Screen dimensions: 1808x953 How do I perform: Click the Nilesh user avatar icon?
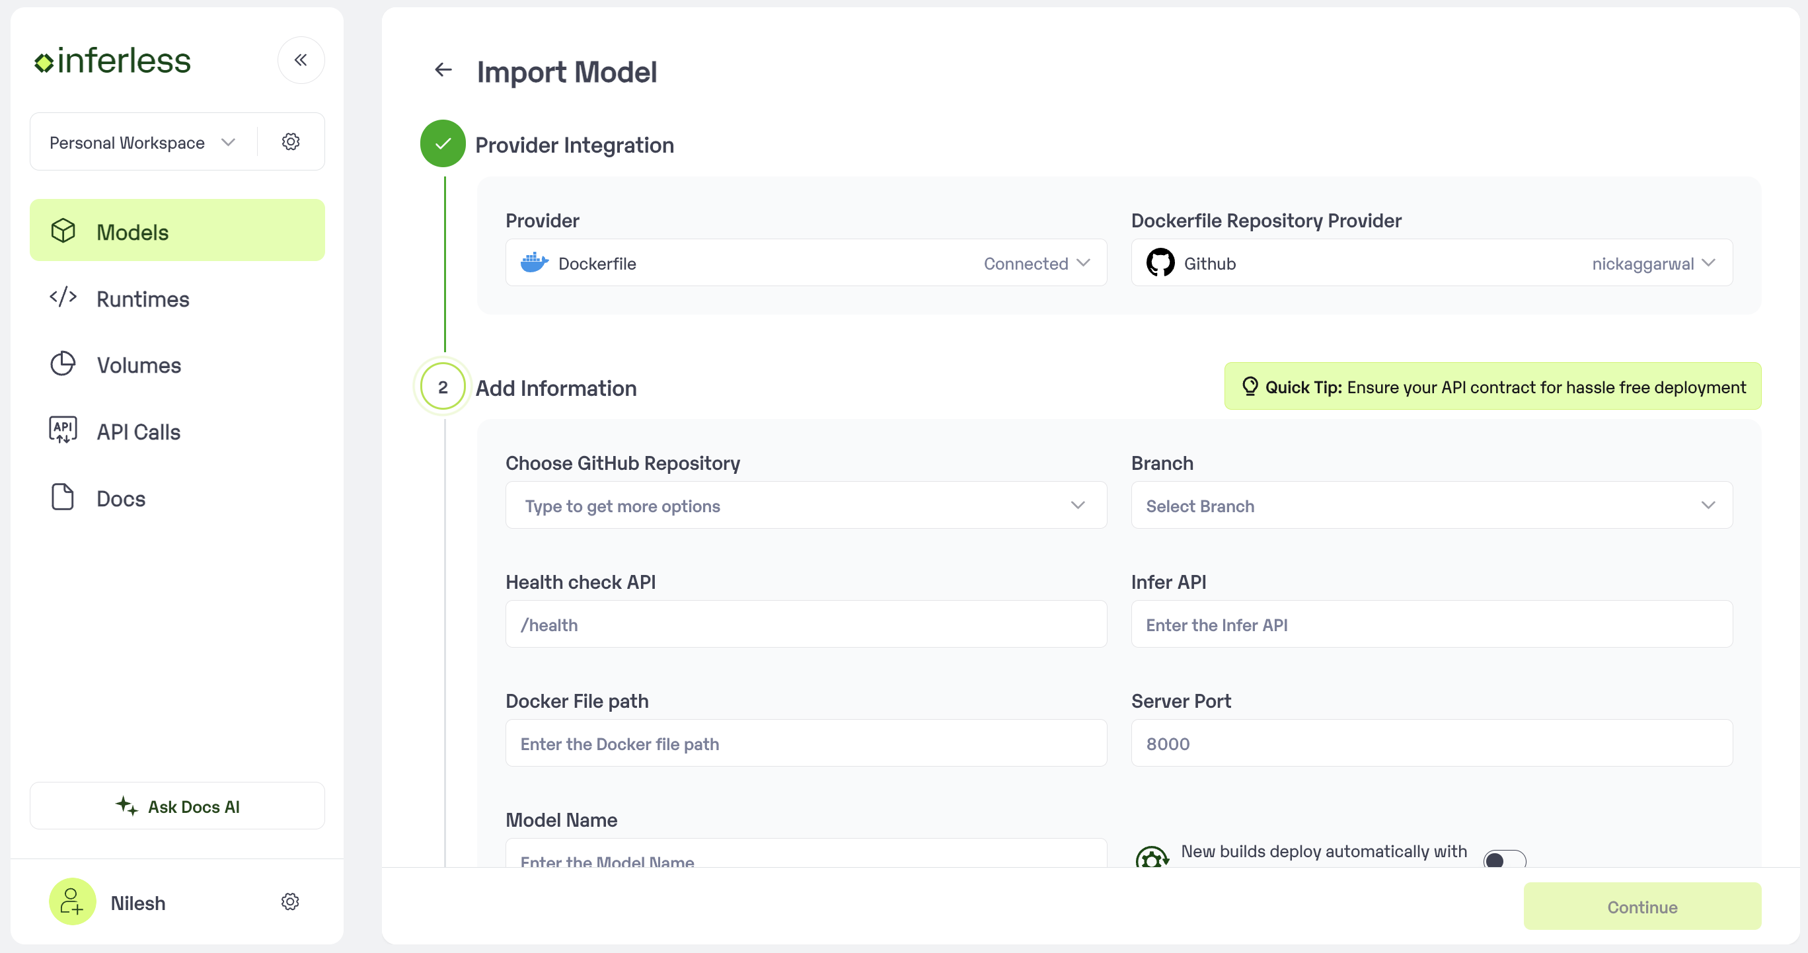(x=71, y=901)
